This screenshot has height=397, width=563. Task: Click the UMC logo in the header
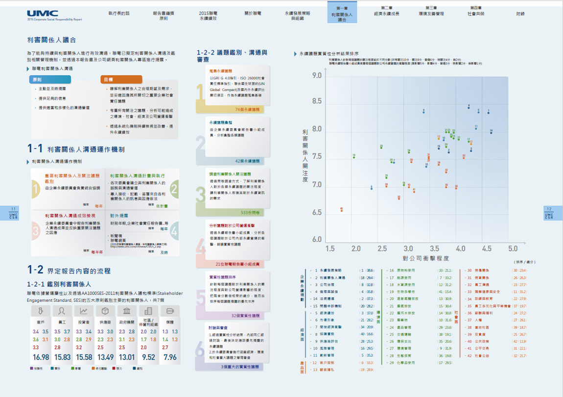43,13
